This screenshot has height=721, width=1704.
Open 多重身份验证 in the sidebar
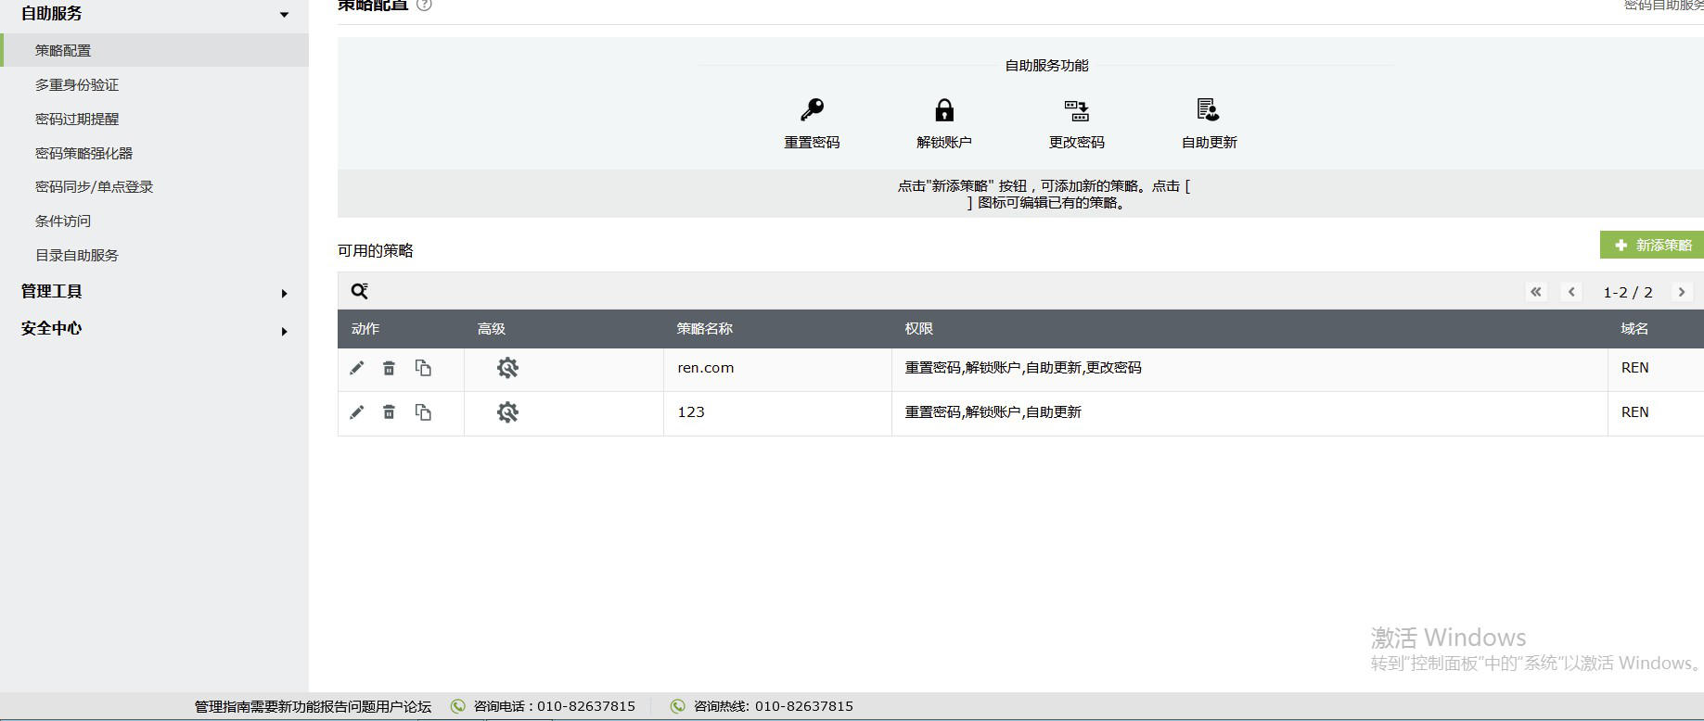(77, 84)
